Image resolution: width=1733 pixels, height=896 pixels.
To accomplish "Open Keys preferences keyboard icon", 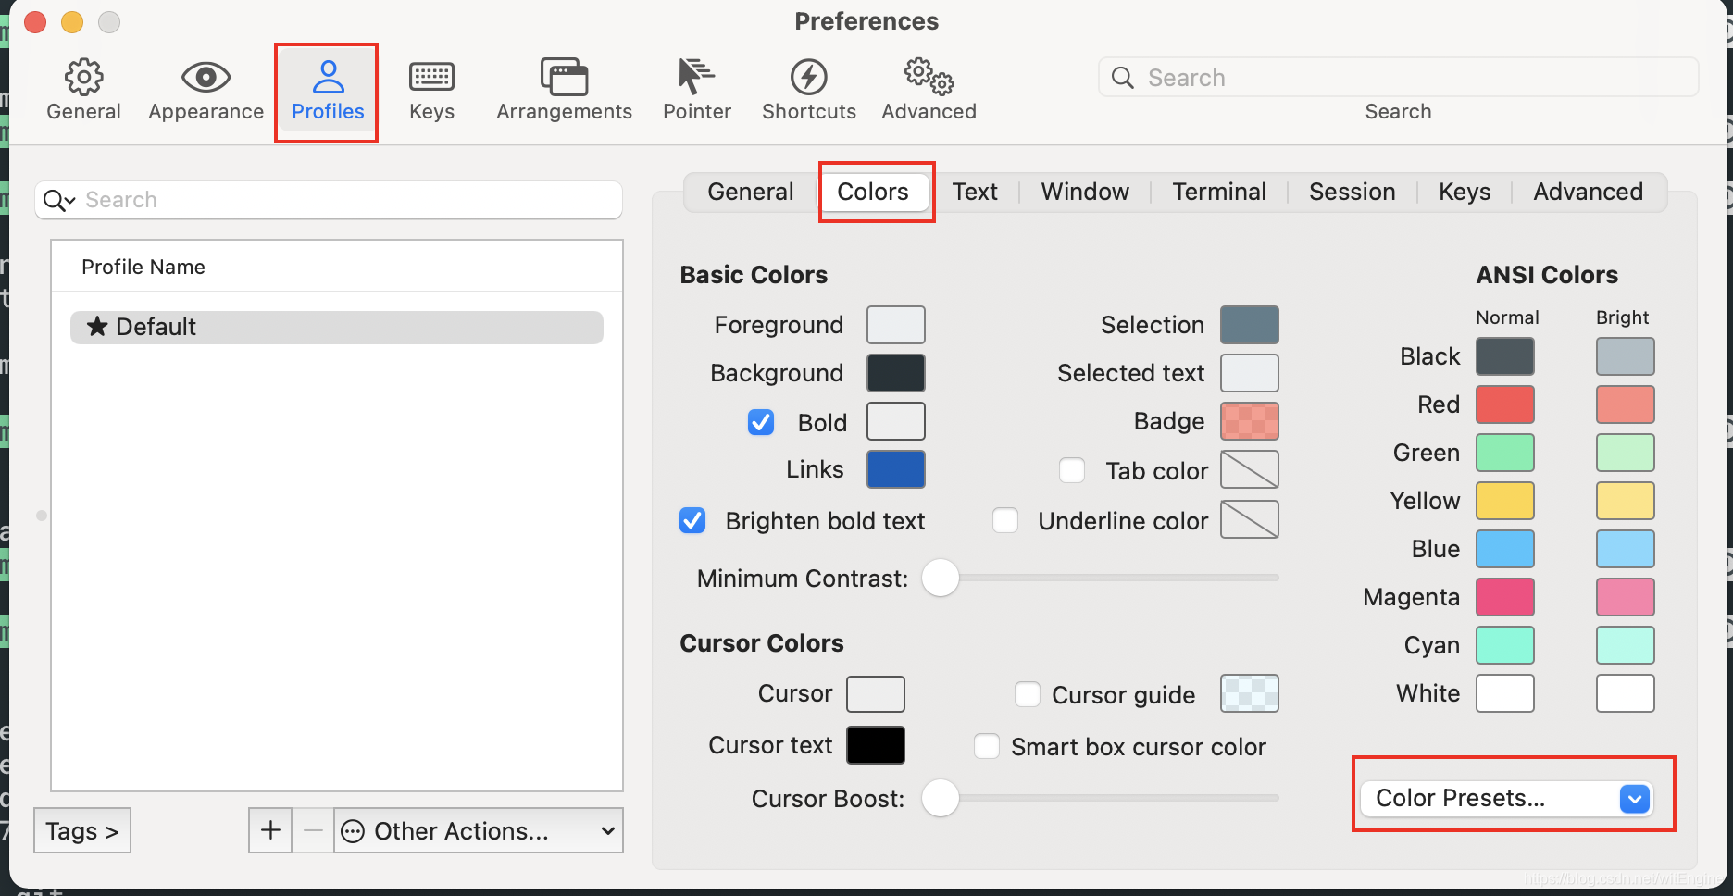I will 431,77.
